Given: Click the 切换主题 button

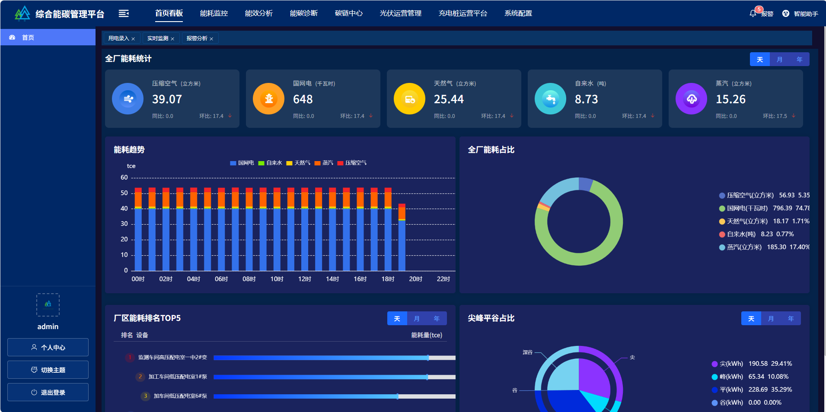Looking at the screenshot, I should coord(48,370).
